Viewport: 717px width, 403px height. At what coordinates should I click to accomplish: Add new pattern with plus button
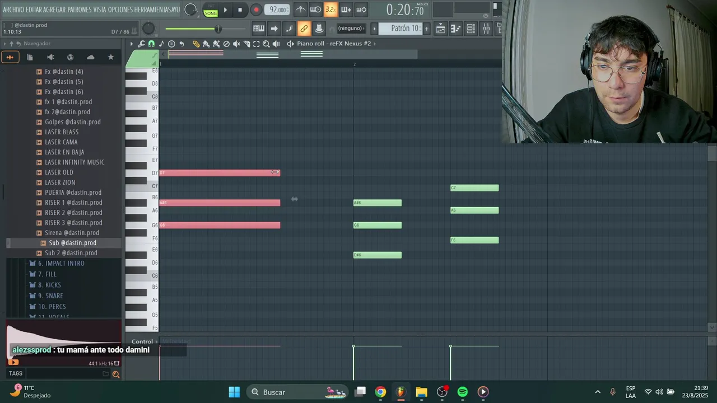426,29
